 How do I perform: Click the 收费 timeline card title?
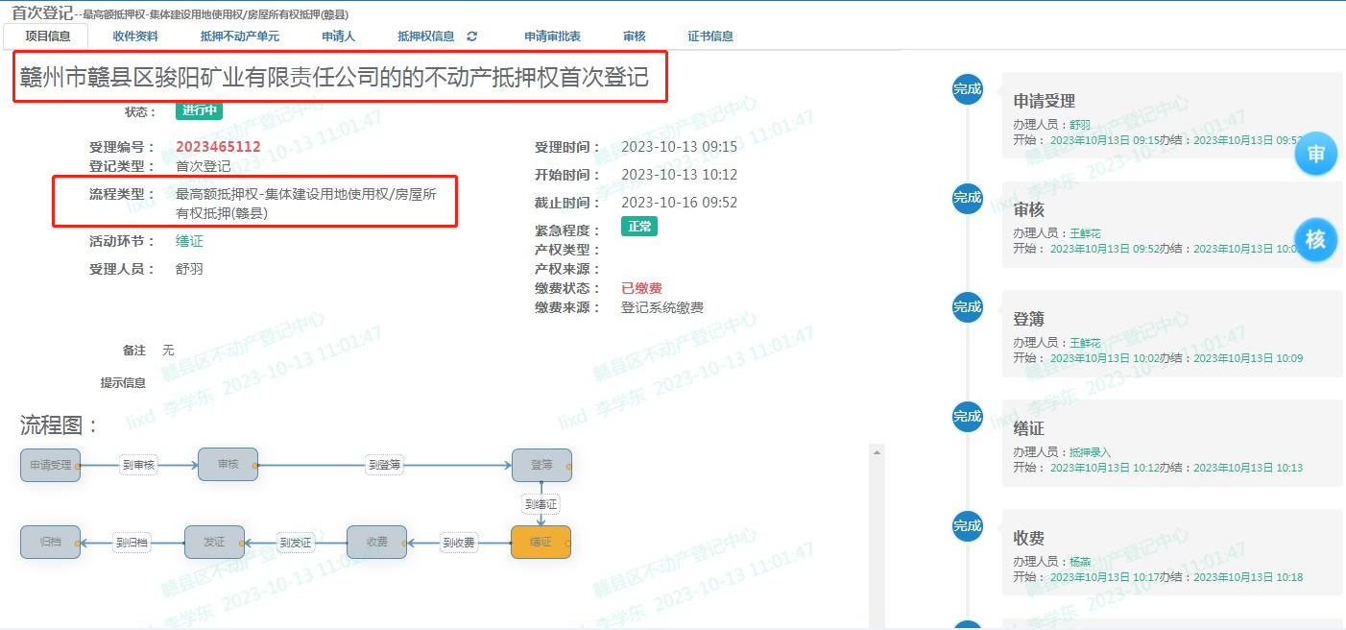[x=1028, y=538]
